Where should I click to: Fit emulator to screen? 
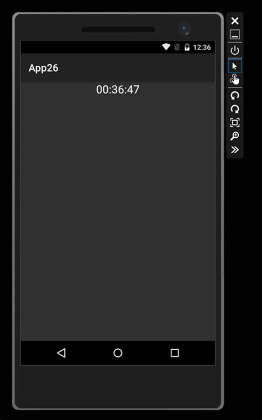235,122
